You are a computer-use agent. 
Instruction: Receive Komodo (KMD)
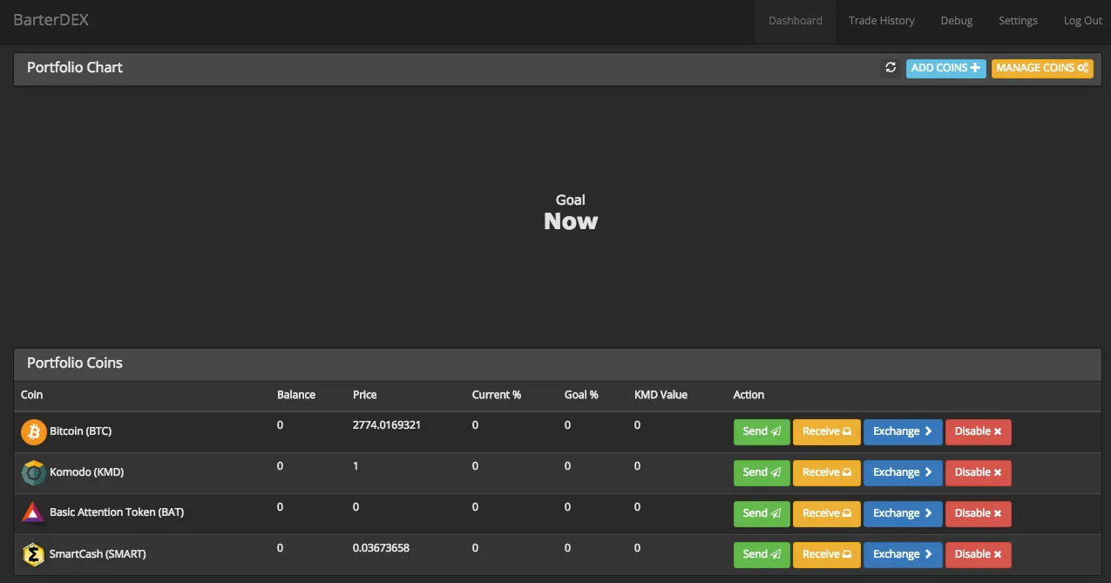(827, 473)
